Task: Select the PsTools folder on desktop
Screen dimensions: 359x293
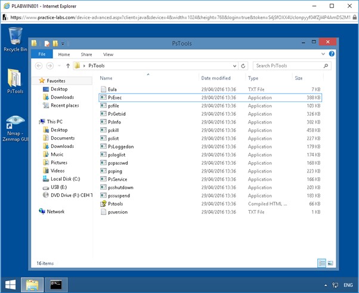Action: coord(15,81)
